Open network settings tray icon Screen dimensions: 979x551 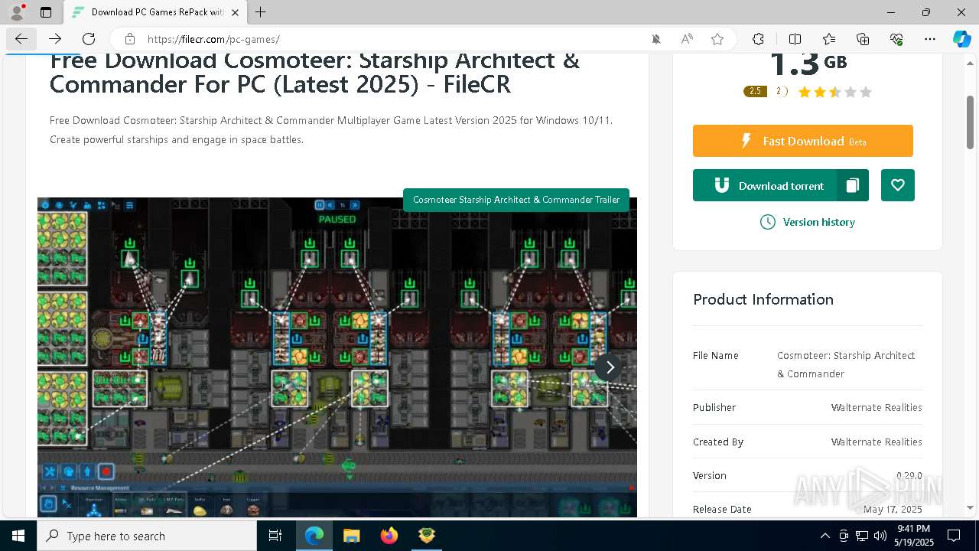[862, 536]
